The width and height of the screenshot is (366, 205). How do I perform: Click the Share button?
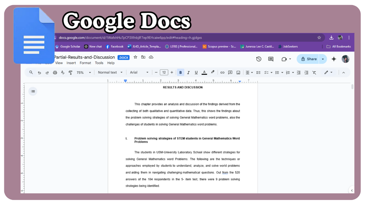(309, 59)
